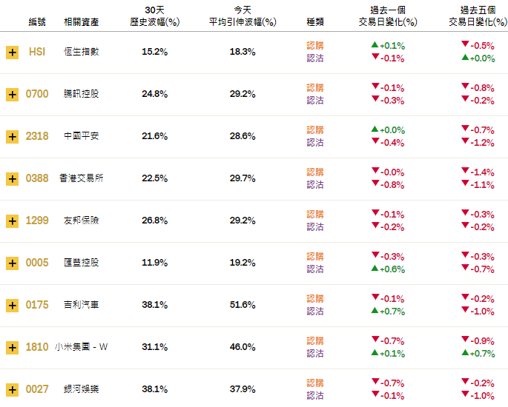Click the 編號 column header
Image resolution: width=508 pixels, height=407 pixels.
(37, 22)
